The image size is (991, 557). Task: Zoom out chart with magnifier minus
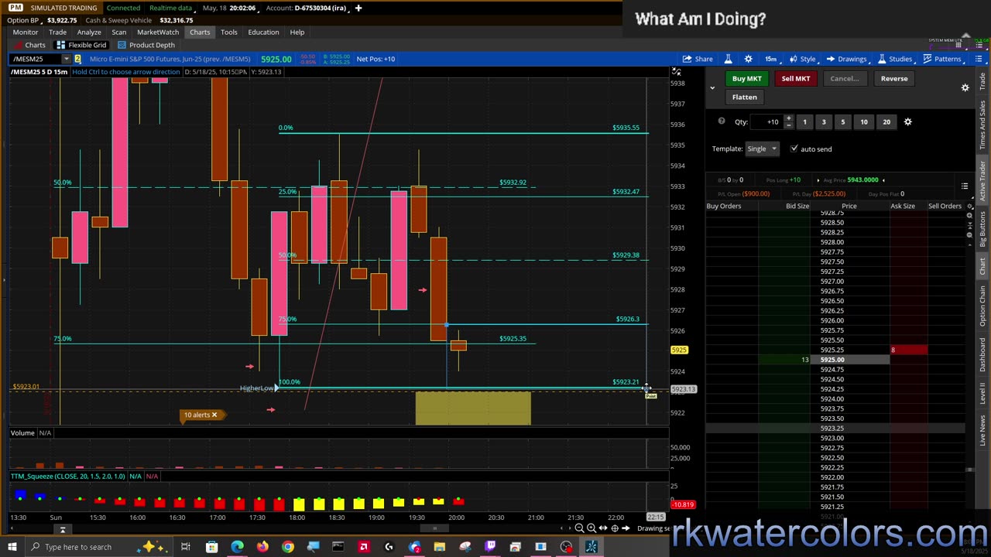pyautogui.click(x=579, y=528)
